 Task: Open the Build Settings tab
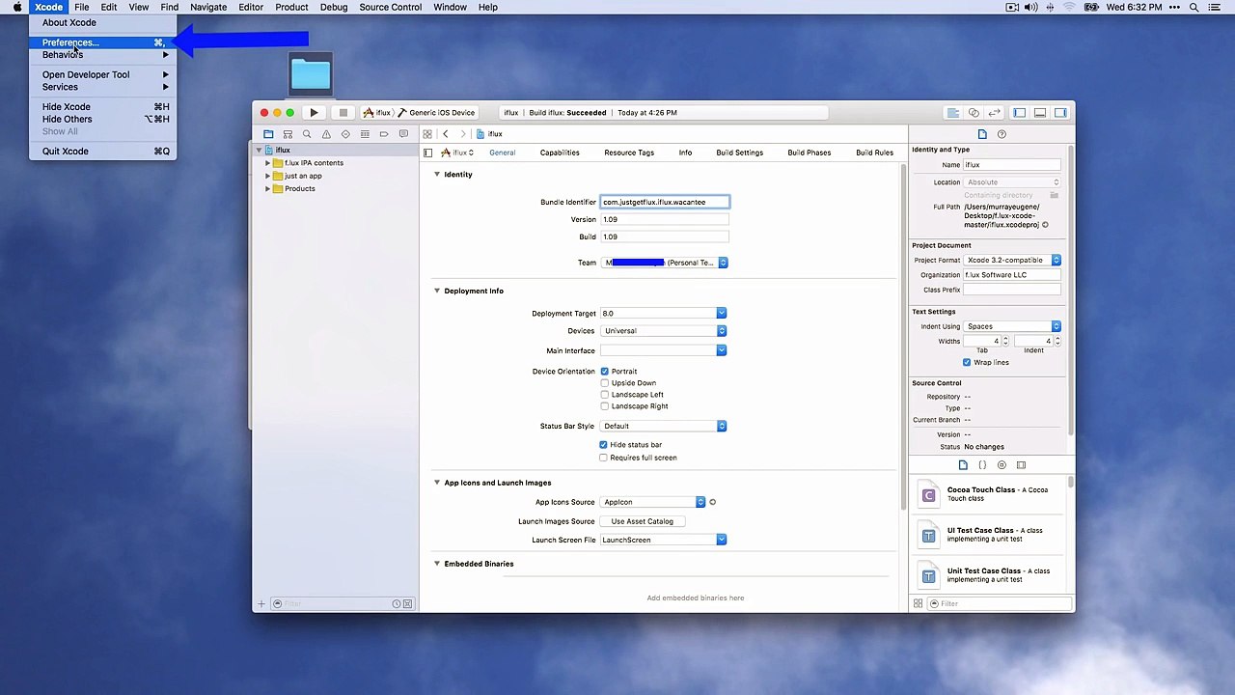pyautogui.click(x=739, y=153)
